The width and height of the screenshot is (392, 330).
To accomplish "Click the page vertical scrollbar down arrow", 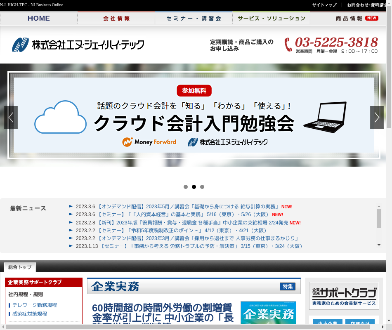I will pos(389,321).
